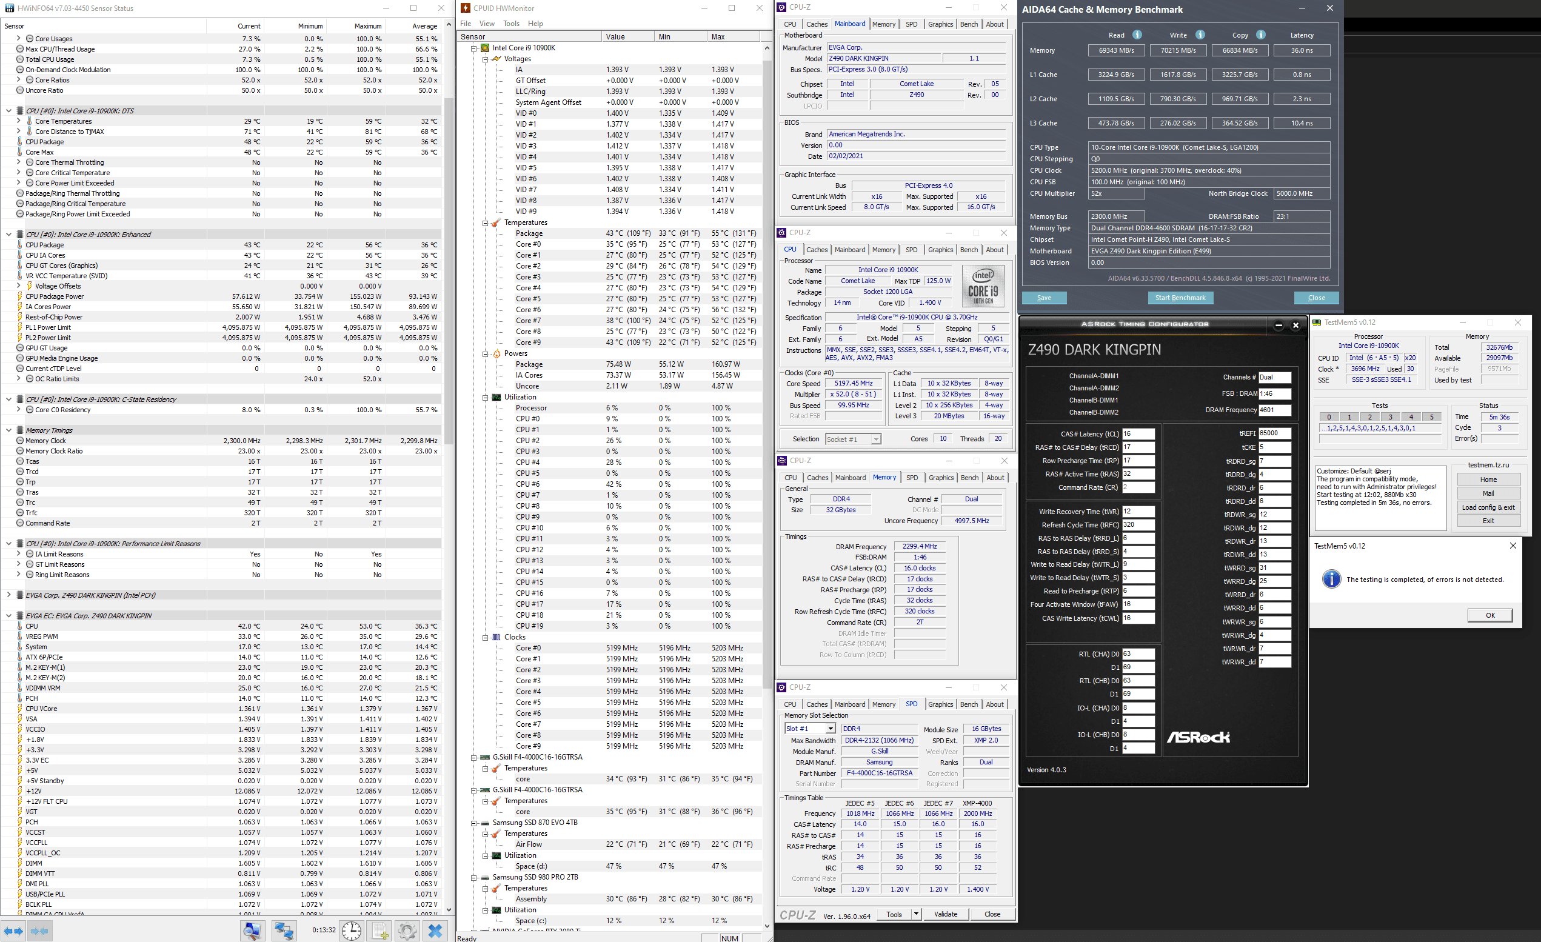Viewport: 1541px width, 942px height.
Task: Toggle TestMem5 test 1 box
Action: (1349, 416)
